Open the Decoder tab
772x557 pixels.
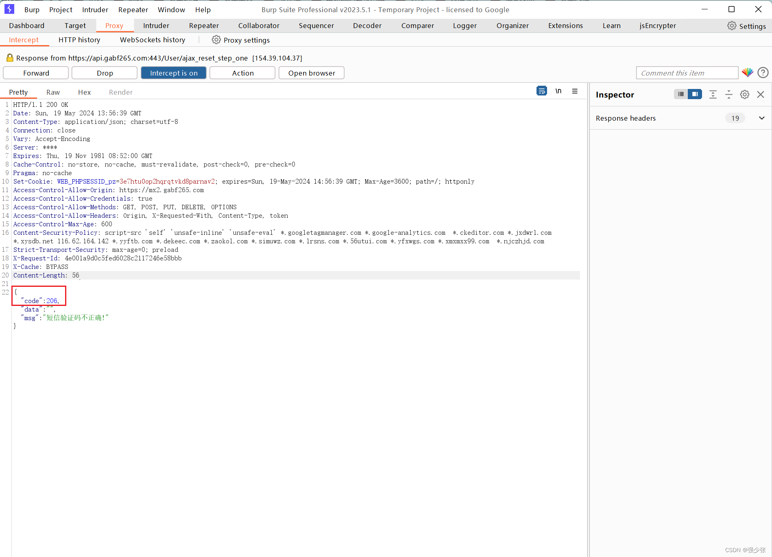click(367, 26)
